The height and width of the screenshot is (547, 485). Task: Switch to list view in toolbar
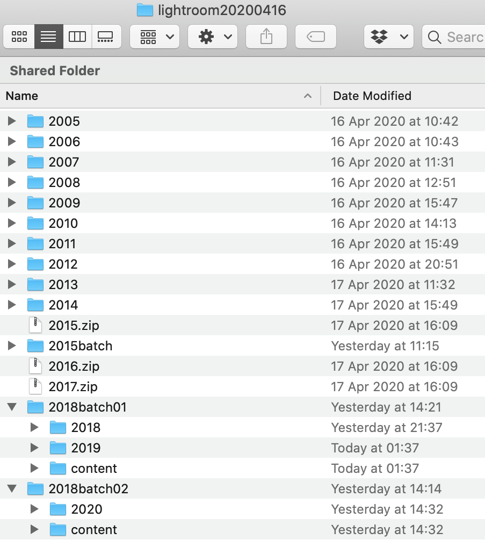pos(48,37)
